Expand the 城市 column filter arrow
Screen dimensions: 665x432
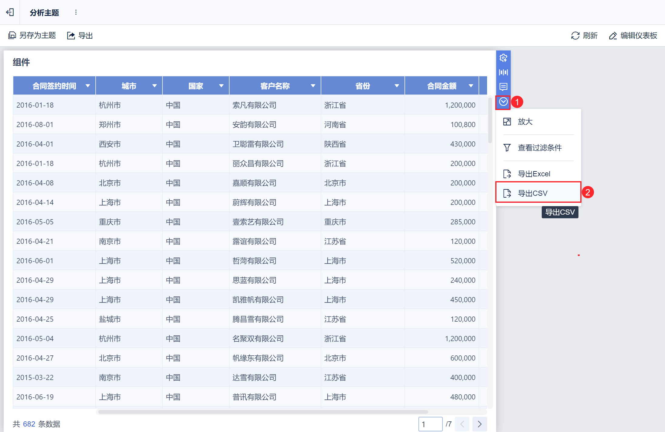[x=155, y=86]
